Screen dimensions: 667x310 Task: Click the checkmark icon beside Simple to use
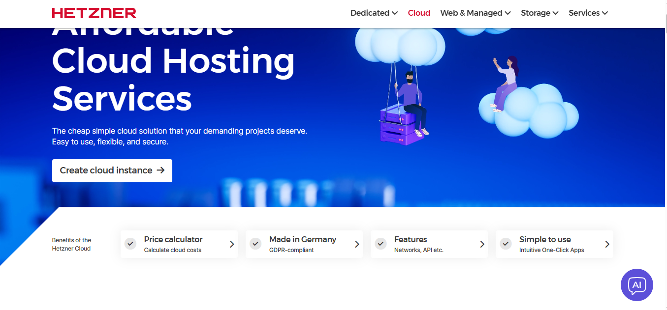click(x=506, y=244)
